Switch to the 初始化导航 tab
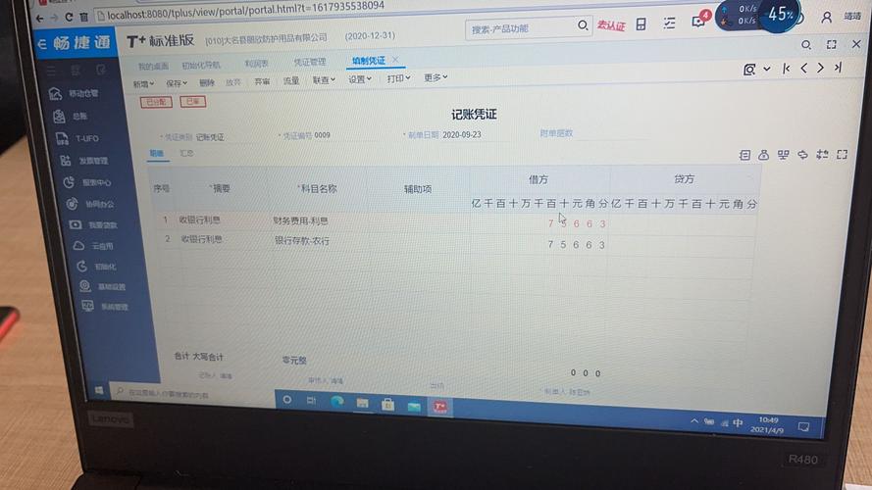 pos(201,65)
